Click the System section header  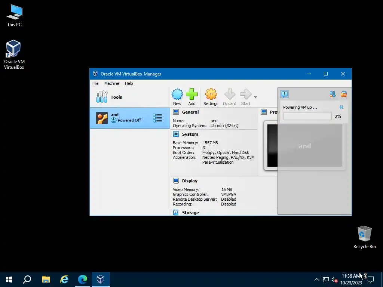190,134
